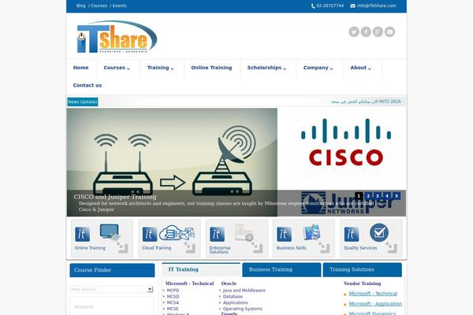This screenshot has width=473, height=315.
Task: Open the Operating Systems link
Action: coord(243,309)
